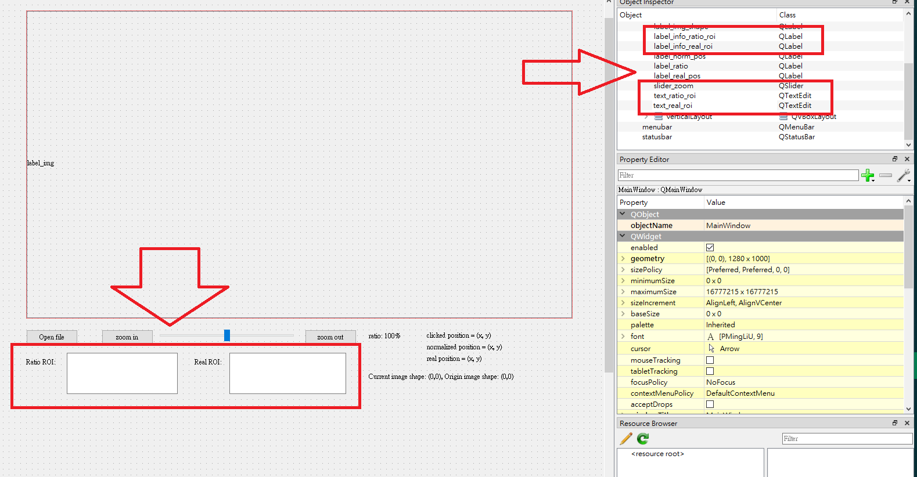This screenshot has height=477, width=917.
Task: Click the green reload resources icon
Action: click(x=643, y=439)
